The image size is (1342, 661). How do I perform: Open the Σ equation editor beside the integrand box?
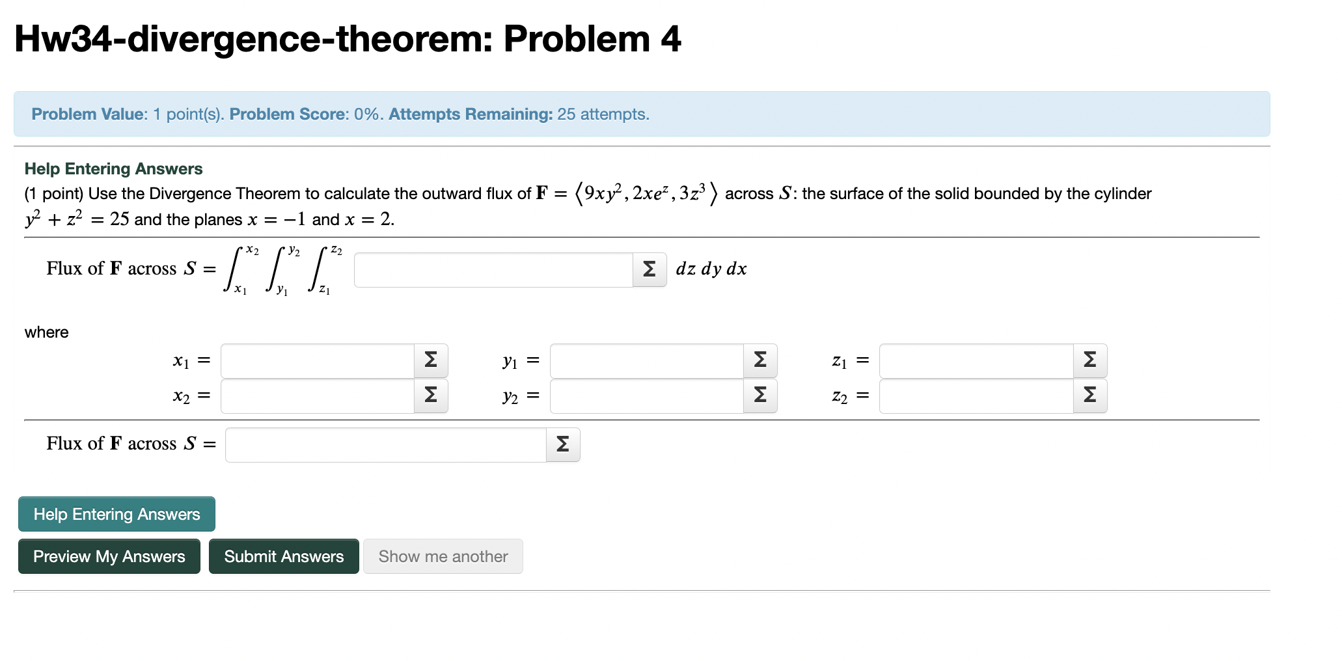pyautogui.click(x=648, y=269)
